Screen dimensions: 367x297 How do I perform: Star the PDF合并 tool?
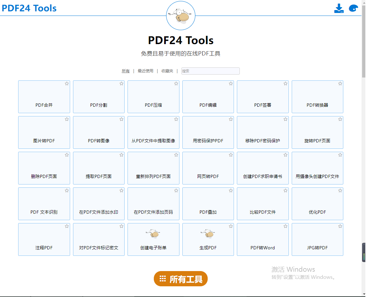tap(67, 83)
